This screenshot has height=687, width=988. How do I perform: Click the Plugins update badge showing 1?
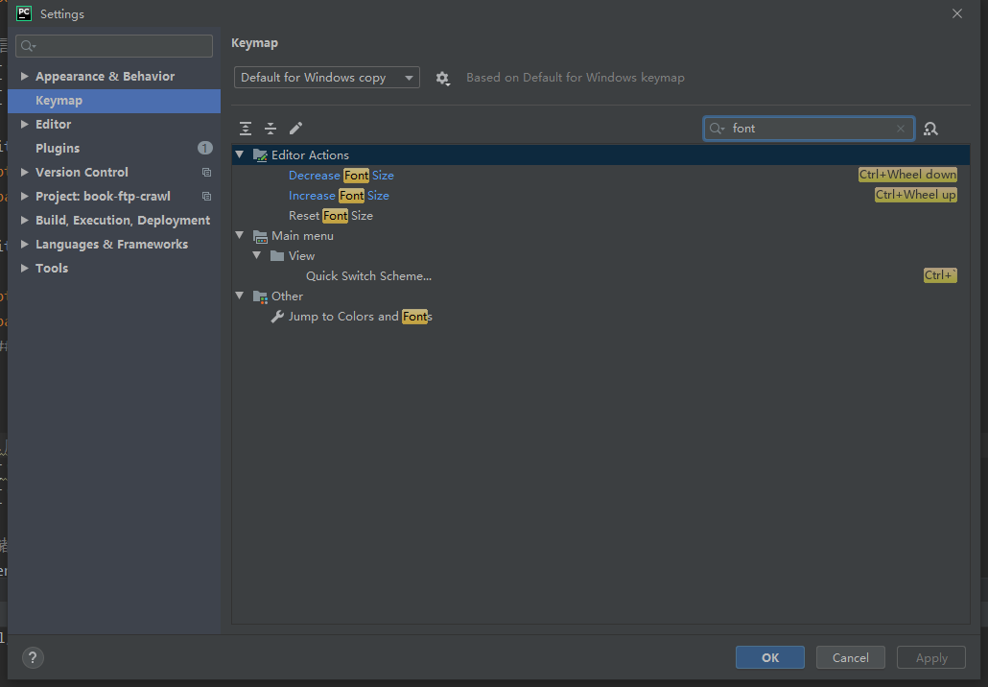pyautogui.click(x=204, y=148)
